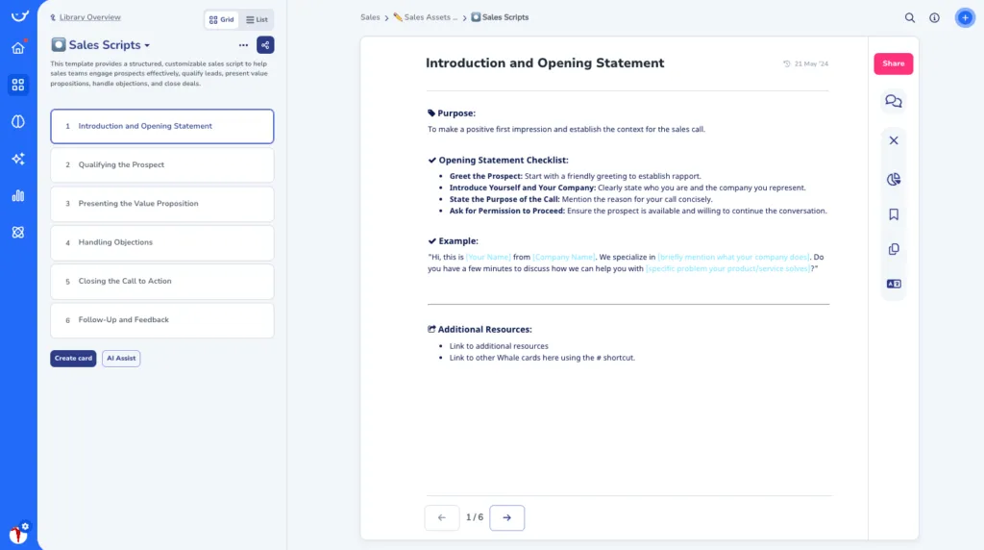Click the pink Share button
Screen dimensions: 984x550
pos(893,63)
